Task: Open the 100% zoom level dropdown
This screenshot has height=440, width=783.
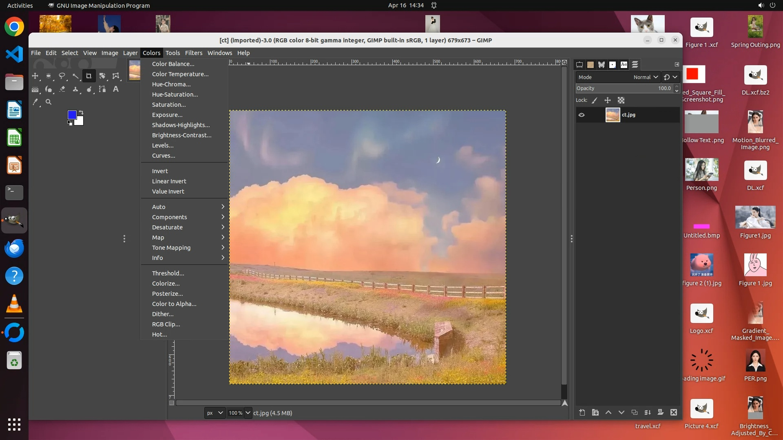Action: [x=248, y=413]
